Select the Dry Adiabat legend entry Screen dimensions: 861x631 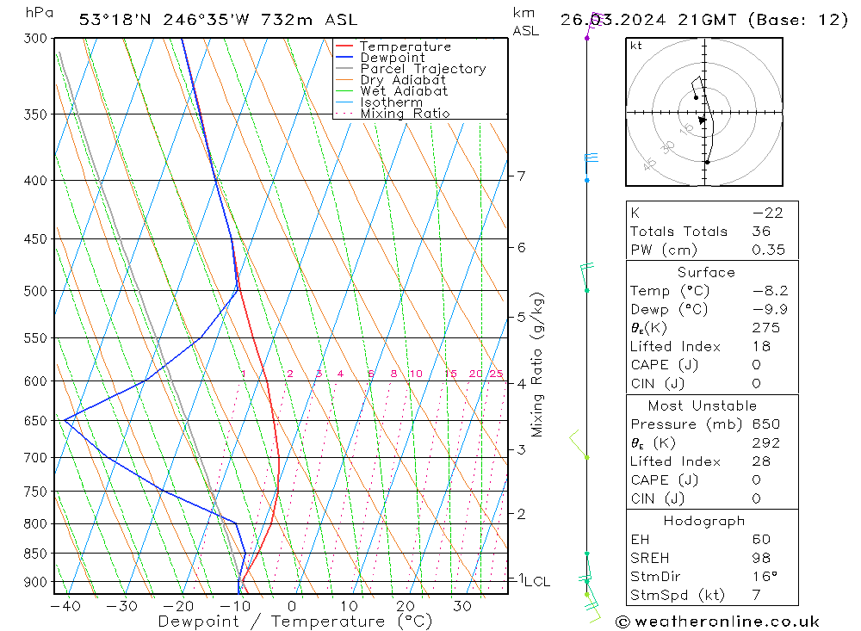pyautogui.click(x=402, y=80)
